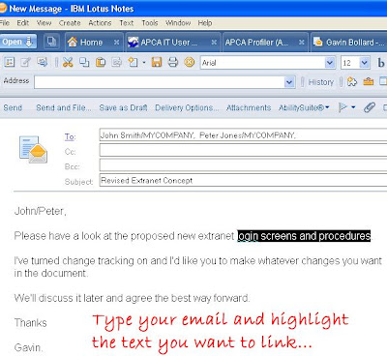Click the Lotus Notes title bar icon
387x356 pixels.
pyautogui.click(x=3, y=8)
